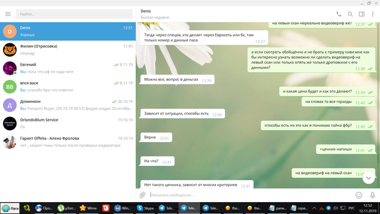Search within the Denis chat
This screenshot has height=214, width=380.
(350, 14)
